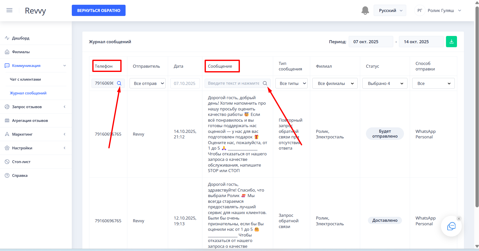
Task: Open the Все delivery method filter
Action: [433, 83]
